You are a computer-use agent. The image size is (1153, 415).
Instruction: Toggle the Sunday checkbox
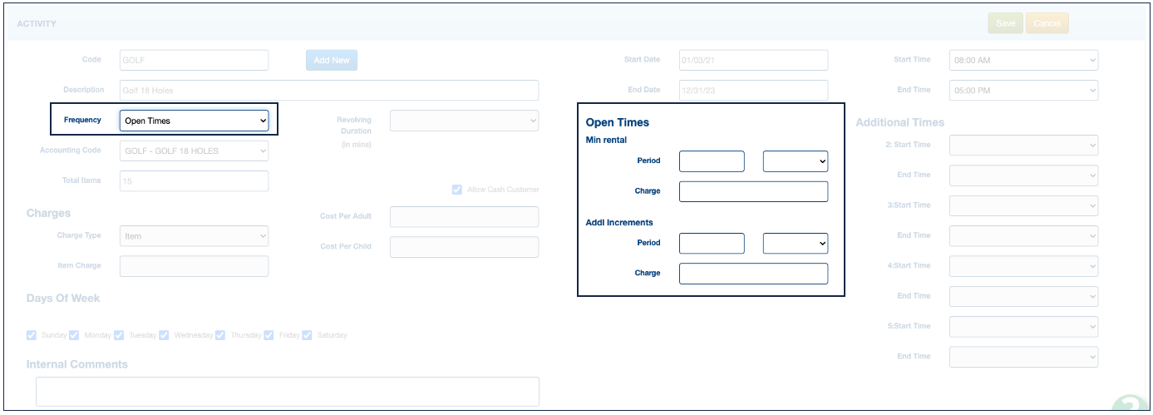click(x=32, y=335)
